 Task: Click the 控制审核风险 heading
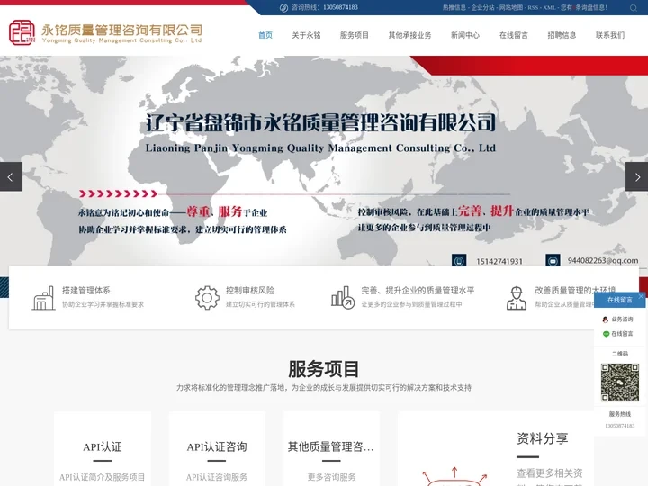pos(250,290)
